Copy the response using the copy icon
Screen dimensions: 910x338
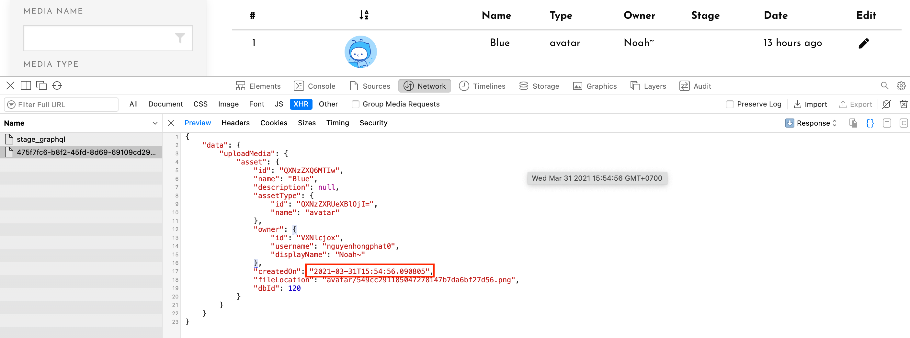point(853,123)
